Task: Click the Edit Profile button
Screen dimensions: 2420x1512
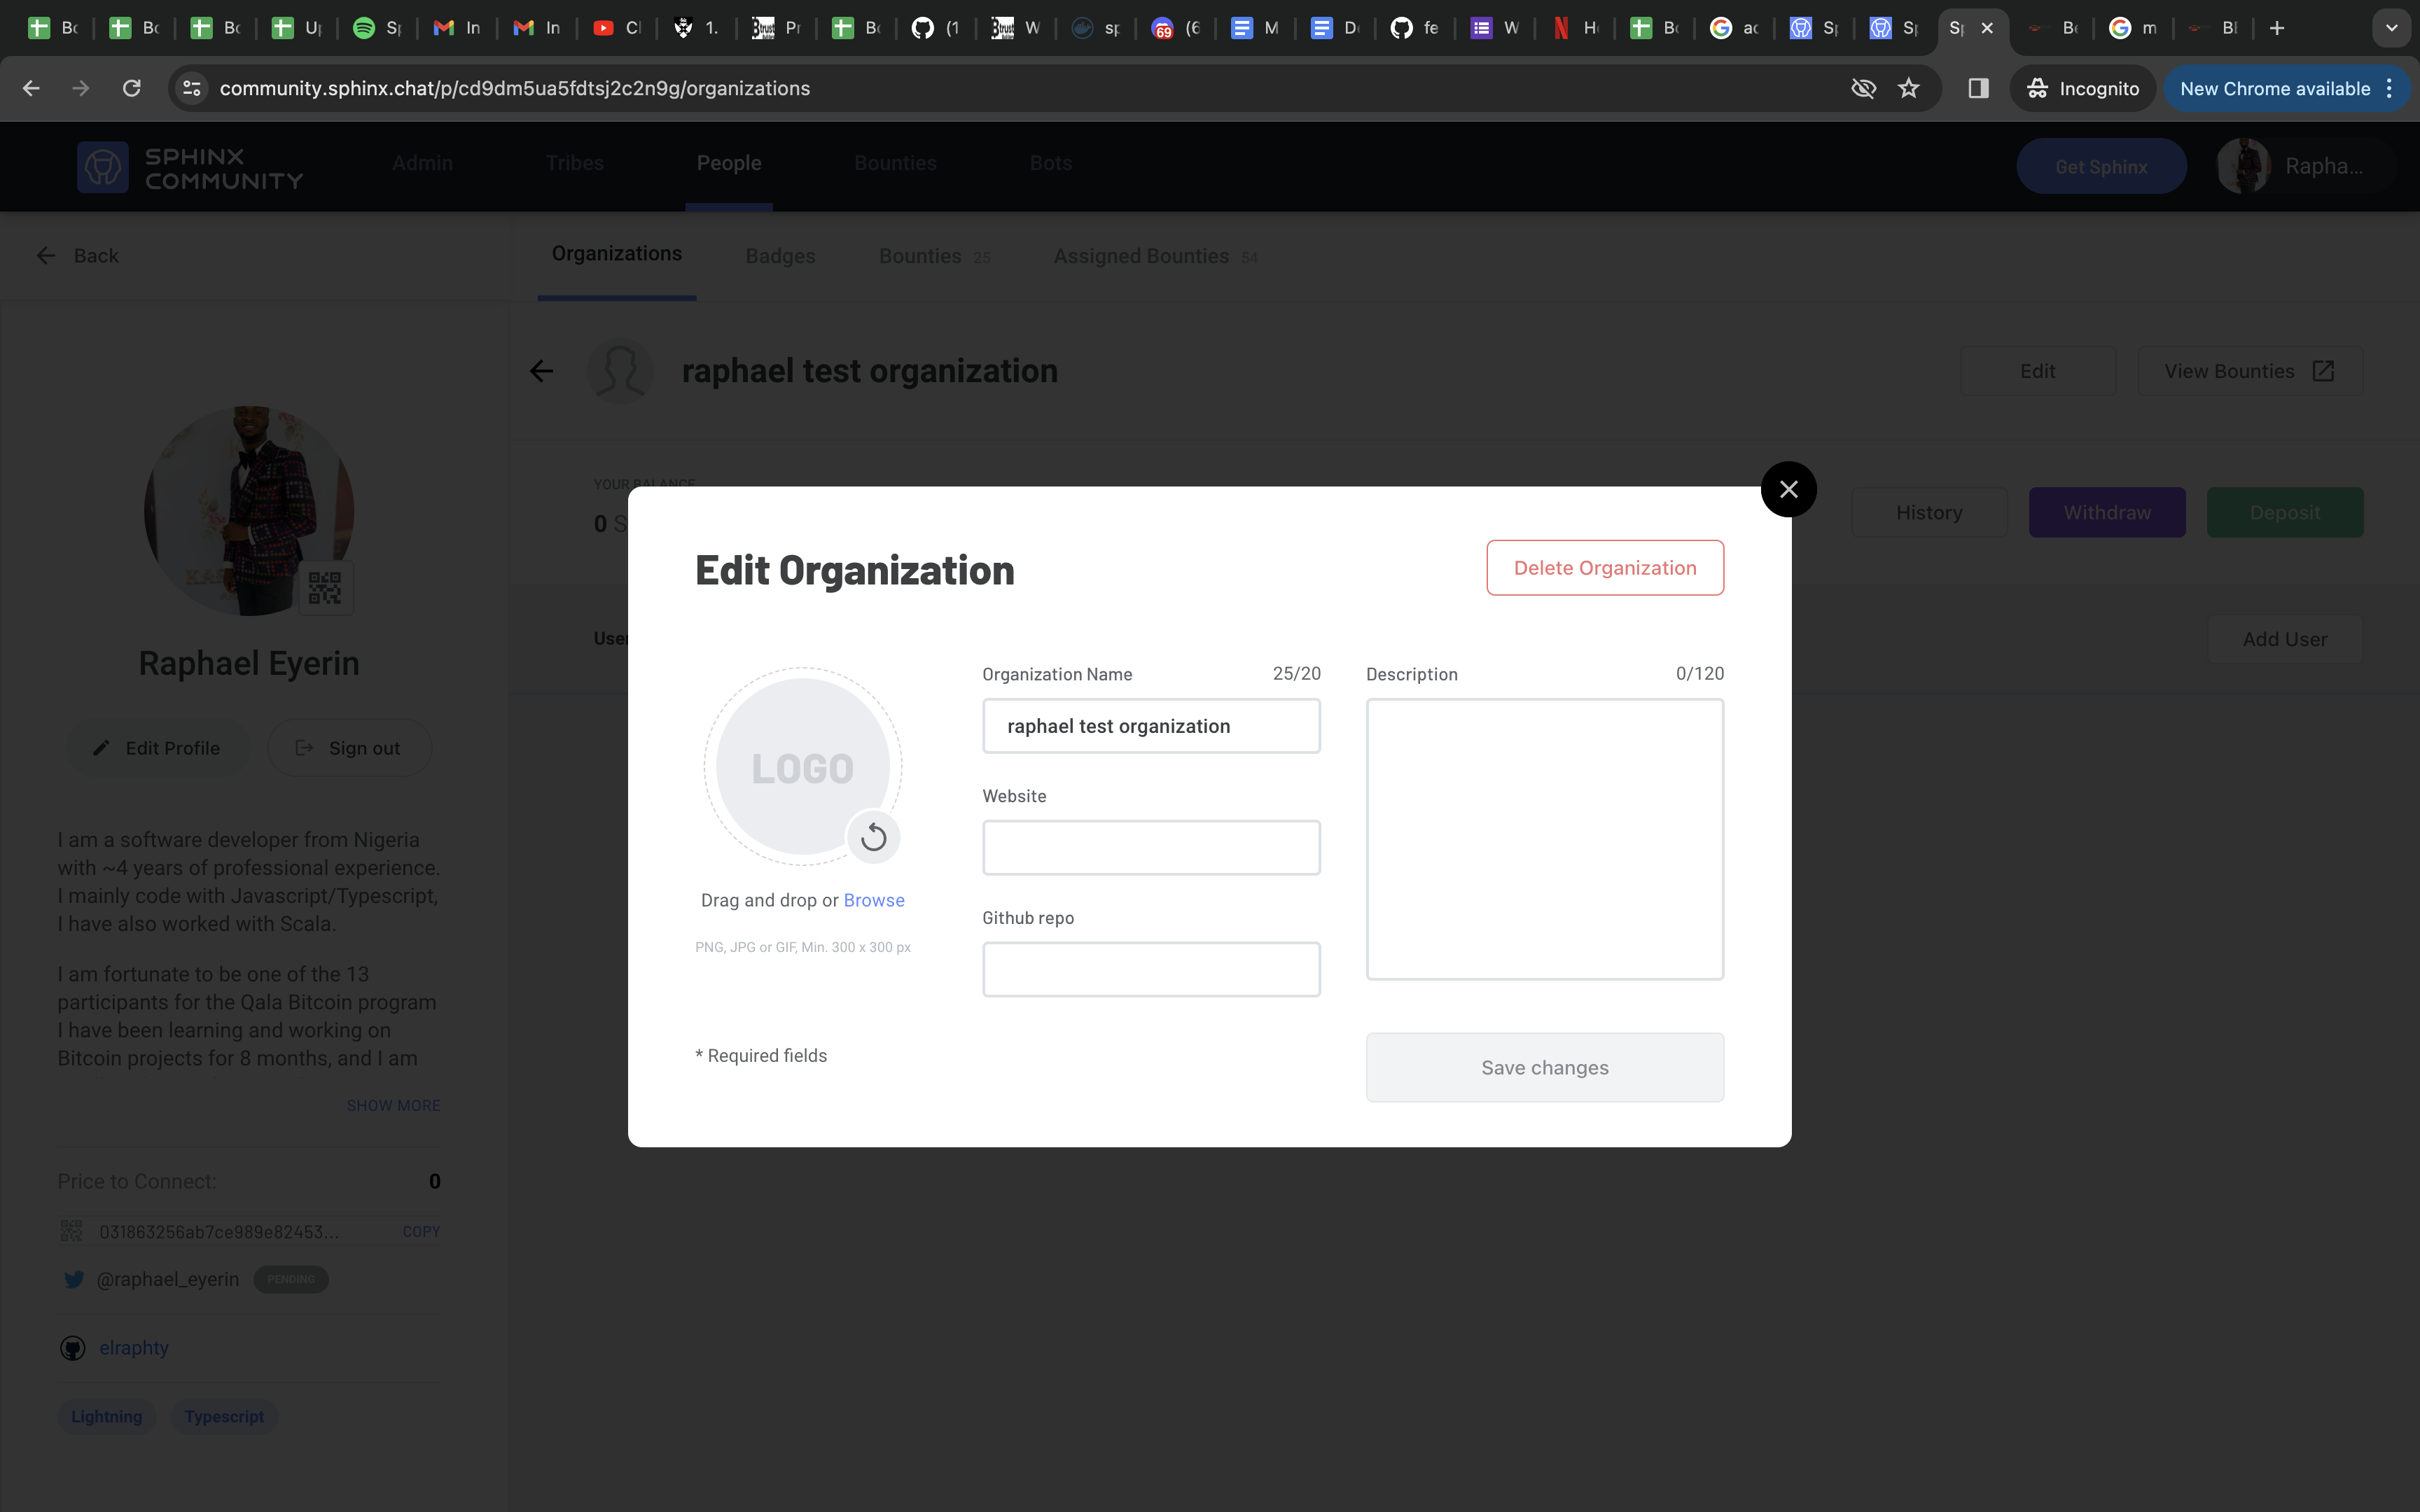Action: (157, 748)
